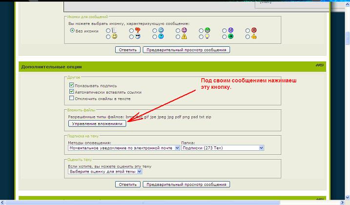
Task: Click preview button below message icons
Action: click(186, 50)
